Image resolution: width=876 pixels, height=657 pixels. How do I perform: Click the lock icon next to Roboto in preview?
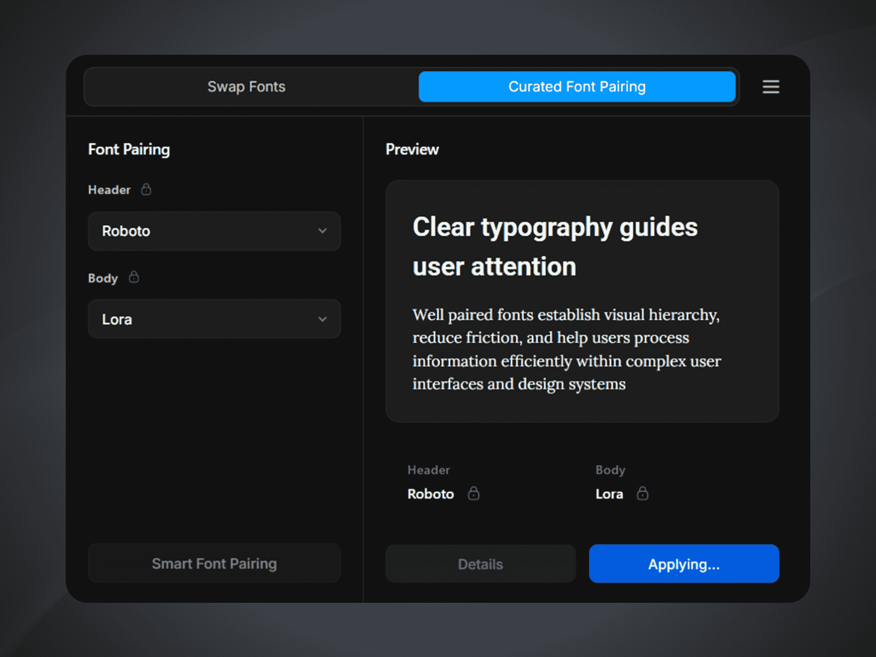(x=474, y=493)
